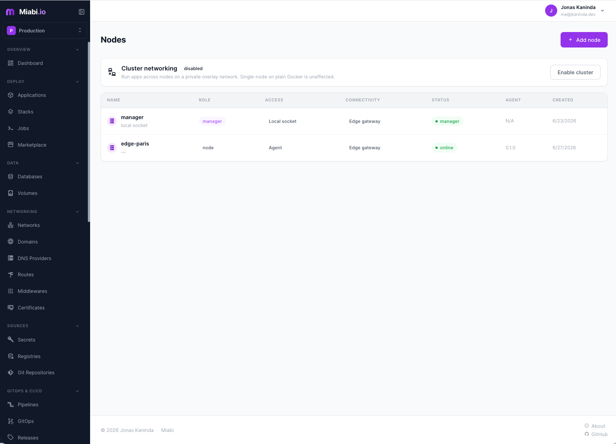Click the green manager status badge
The image size is (616, 444).
[x=447, y=121]
